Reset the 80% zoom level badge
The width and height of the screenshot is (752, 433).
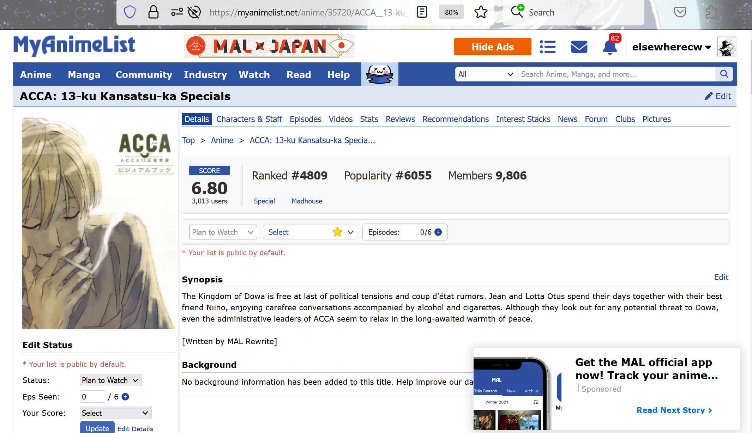pos(451,12)
